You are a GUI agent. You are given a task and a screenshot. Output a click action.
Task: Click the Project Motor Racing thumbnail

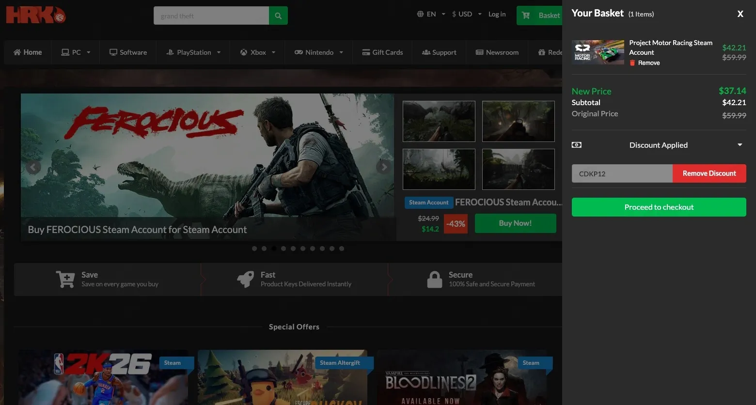598,52
